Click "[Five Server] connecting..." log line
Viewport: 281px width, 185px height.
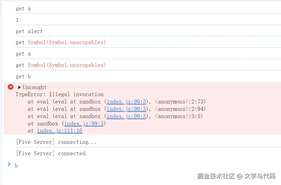point(56,142)
